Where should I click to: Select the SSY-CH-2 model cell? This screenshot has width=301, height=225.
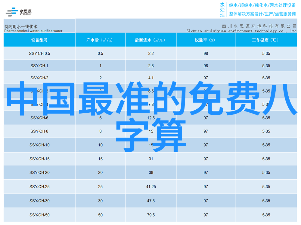click(39, 78)
